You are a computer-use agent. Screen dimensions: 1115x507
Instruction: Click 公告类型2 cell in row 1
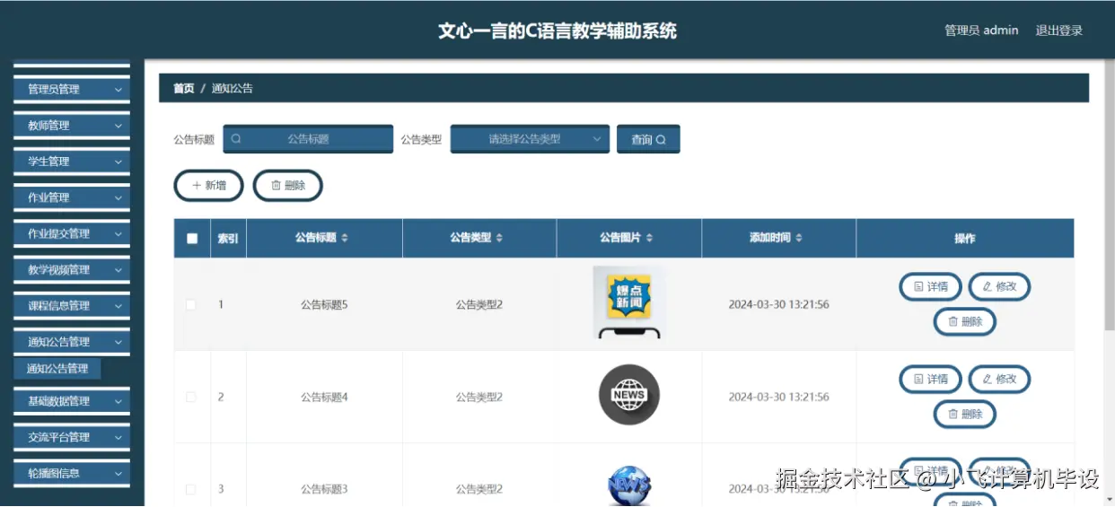(479, 305)
